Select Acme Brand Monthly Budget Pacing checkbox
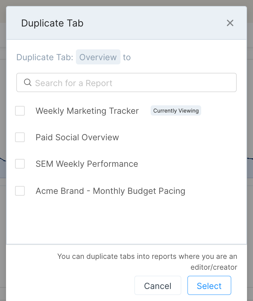The height and width of the screenshot is (301, 253). coord(20,191)
